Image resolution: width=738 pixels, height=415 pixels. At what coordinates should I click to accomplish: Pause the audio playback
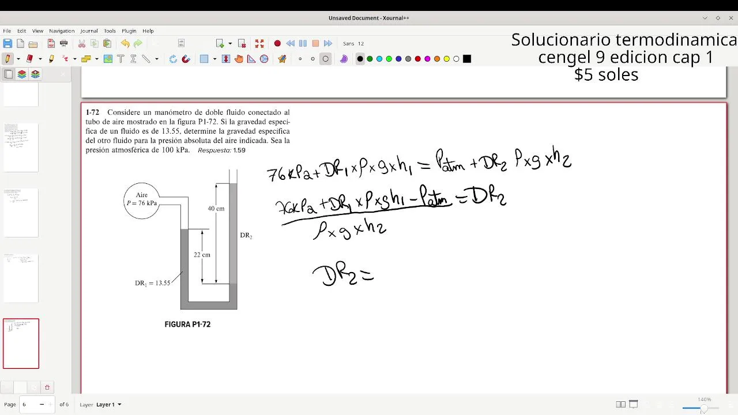click(x=303, y=43)
